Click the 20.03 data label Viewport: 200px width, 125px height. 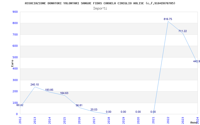click(94, 109)
